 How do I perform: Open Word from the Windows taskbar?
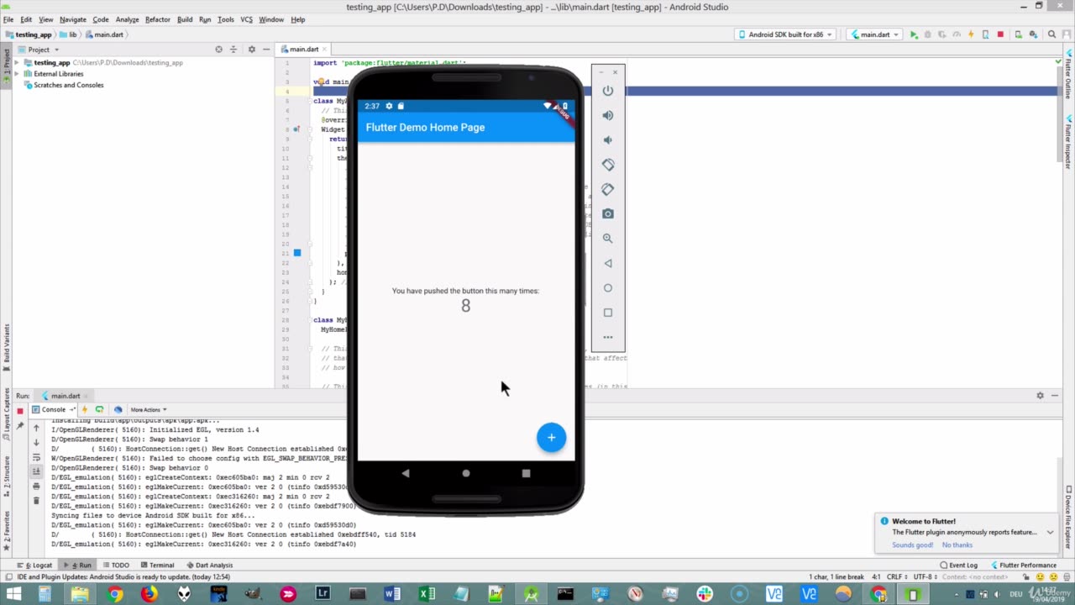391,594
